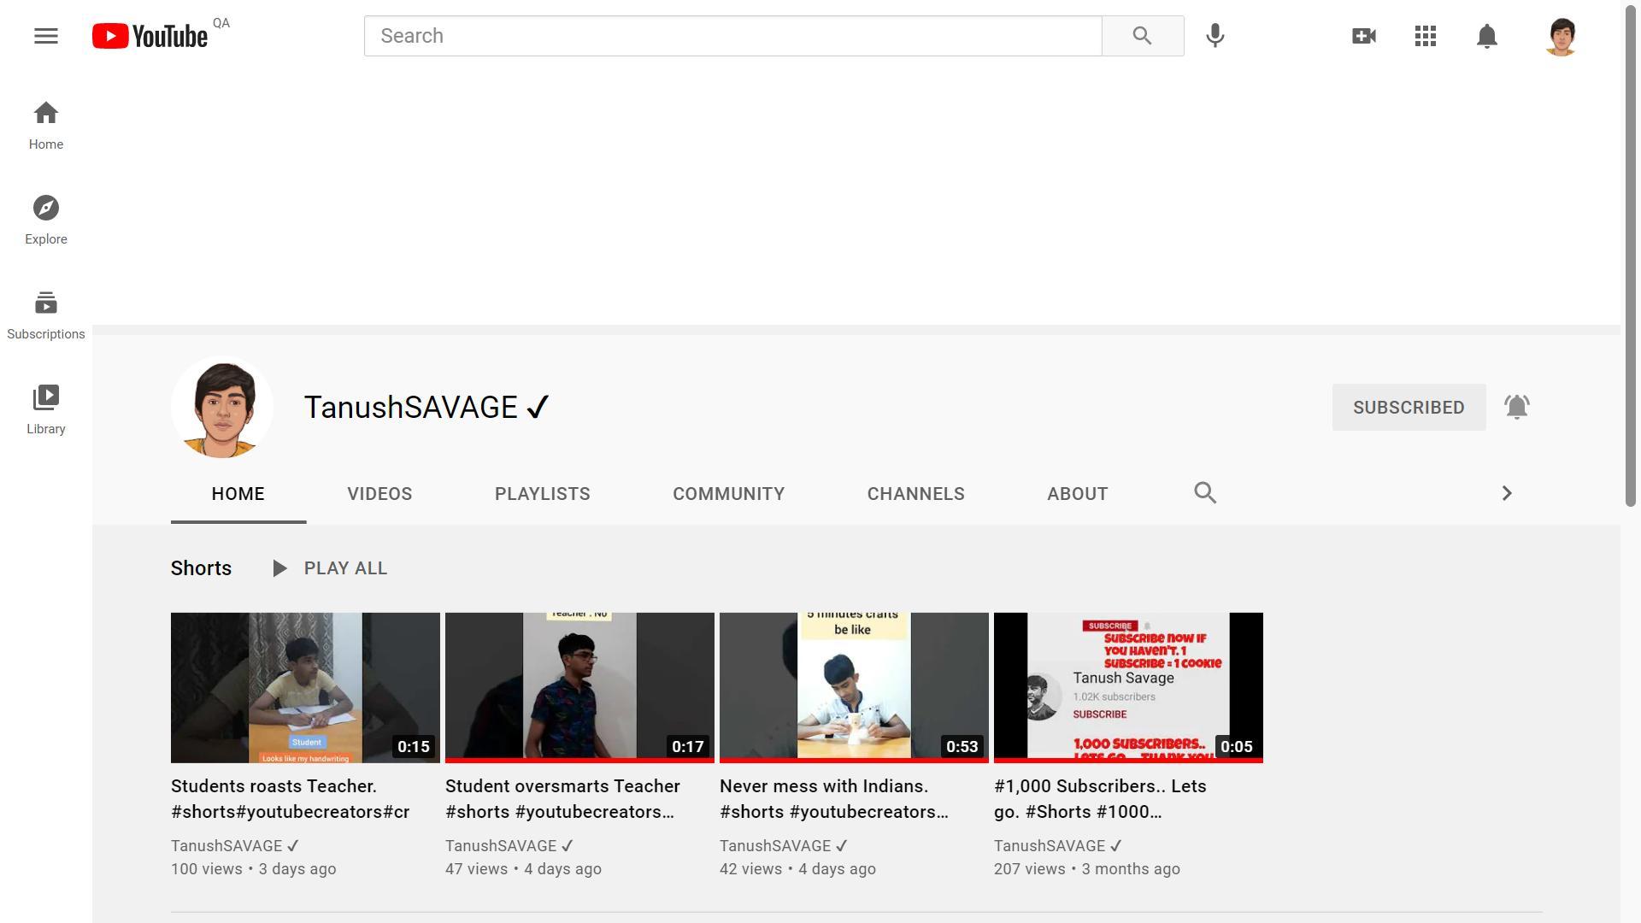Click in the Search input field
Screen dimensions: 1641x923
pyautogui.click(x=732, y=36)
